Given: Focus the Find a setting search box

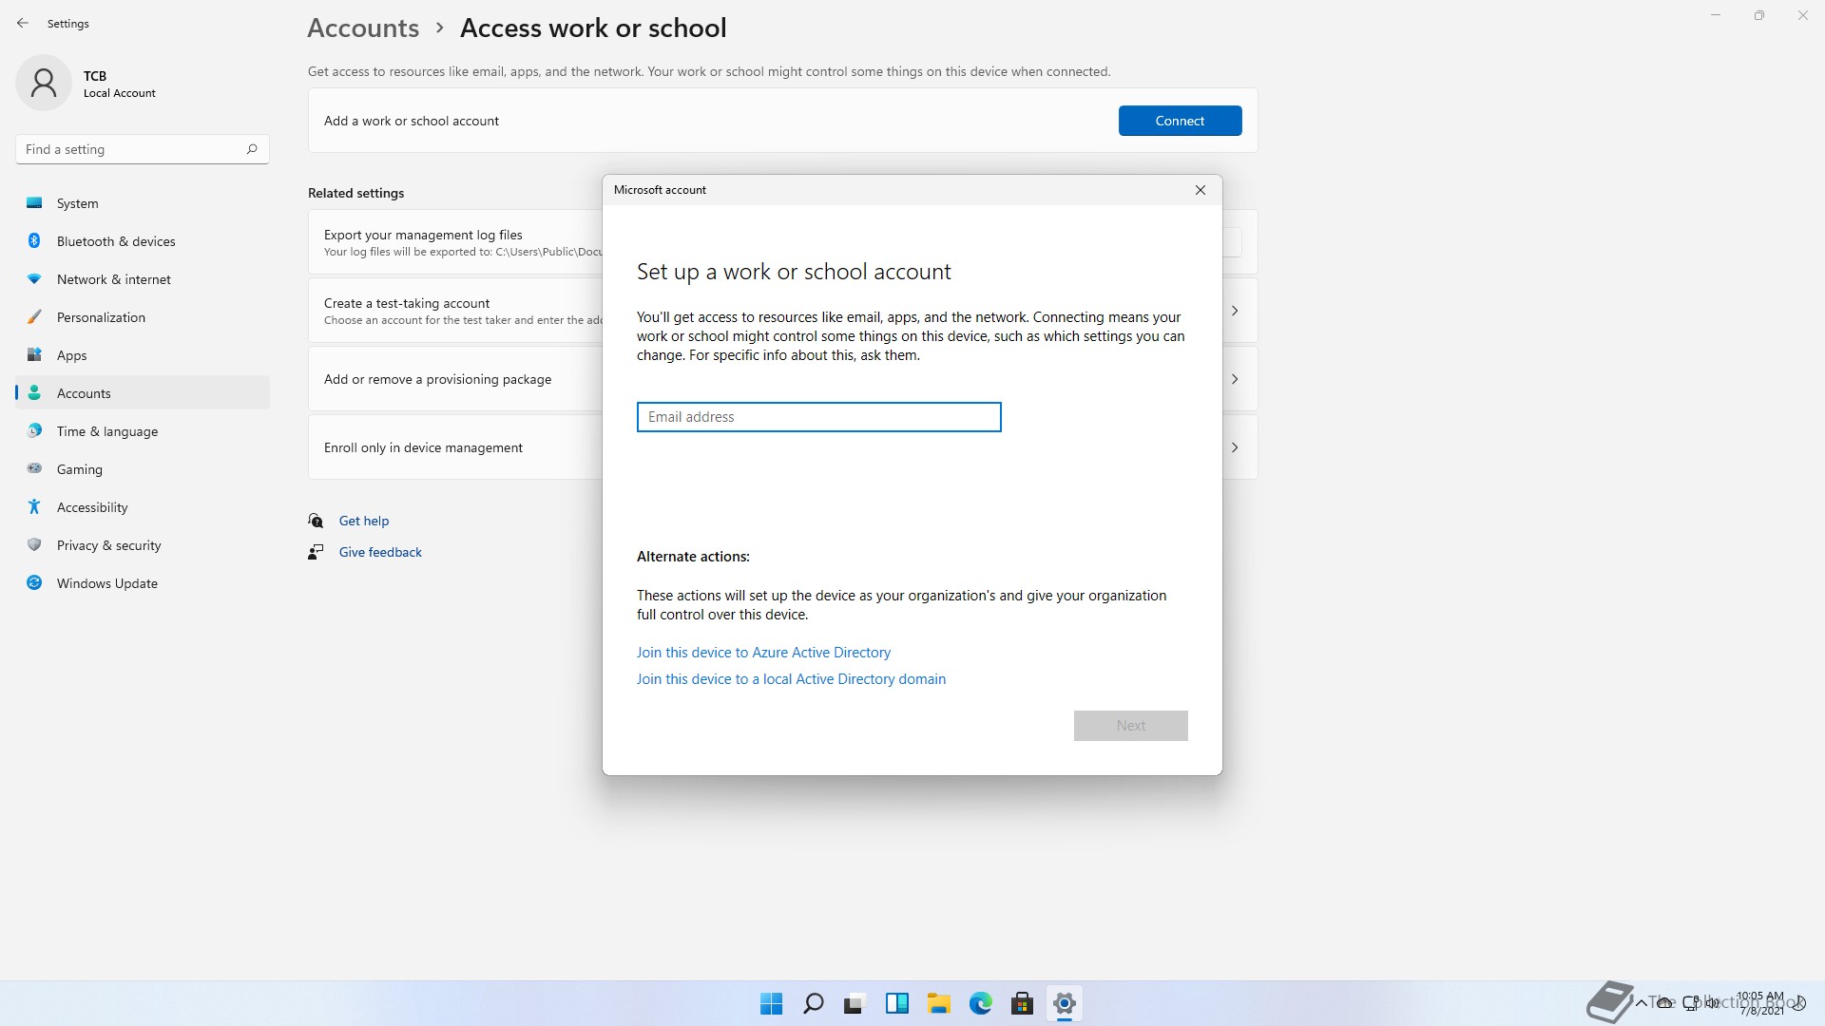Looking at the screenshot, I should click(x=143, y=149).
